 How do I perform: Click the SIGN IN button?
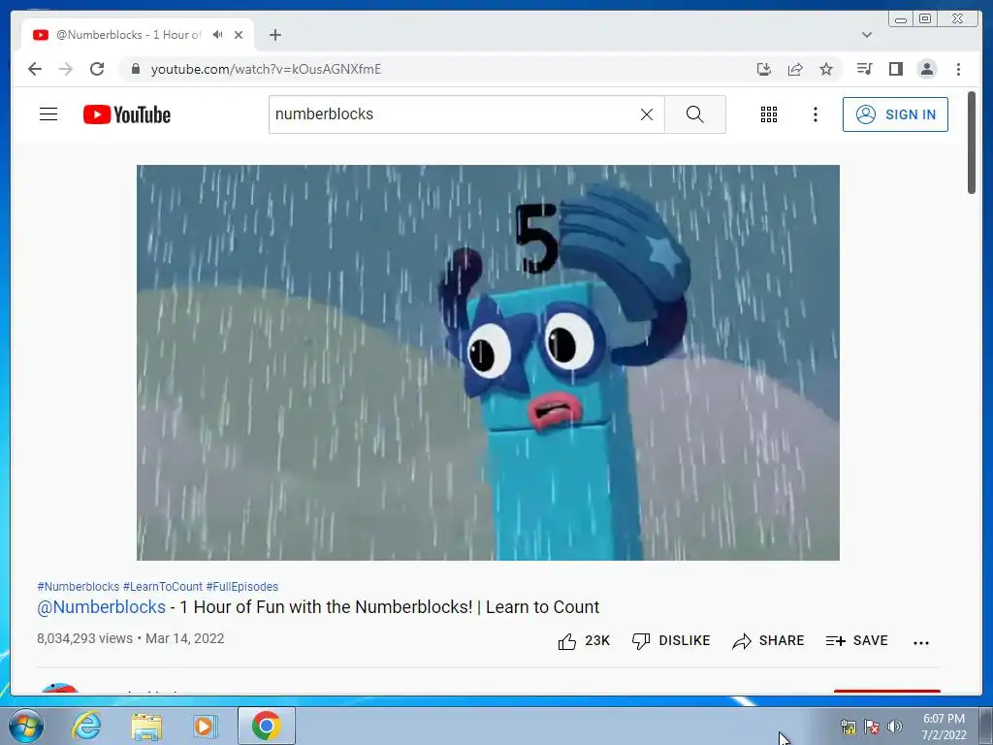coord(895,114)
